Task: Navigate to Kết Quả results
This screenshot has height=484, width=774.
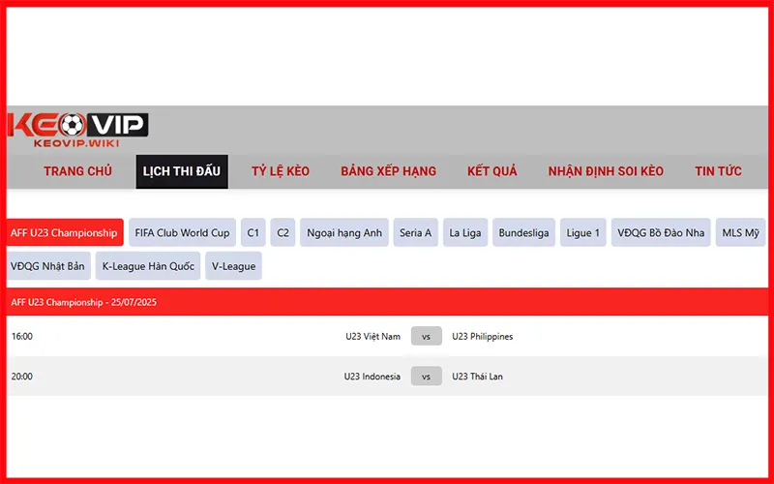Action: point(491,171)
